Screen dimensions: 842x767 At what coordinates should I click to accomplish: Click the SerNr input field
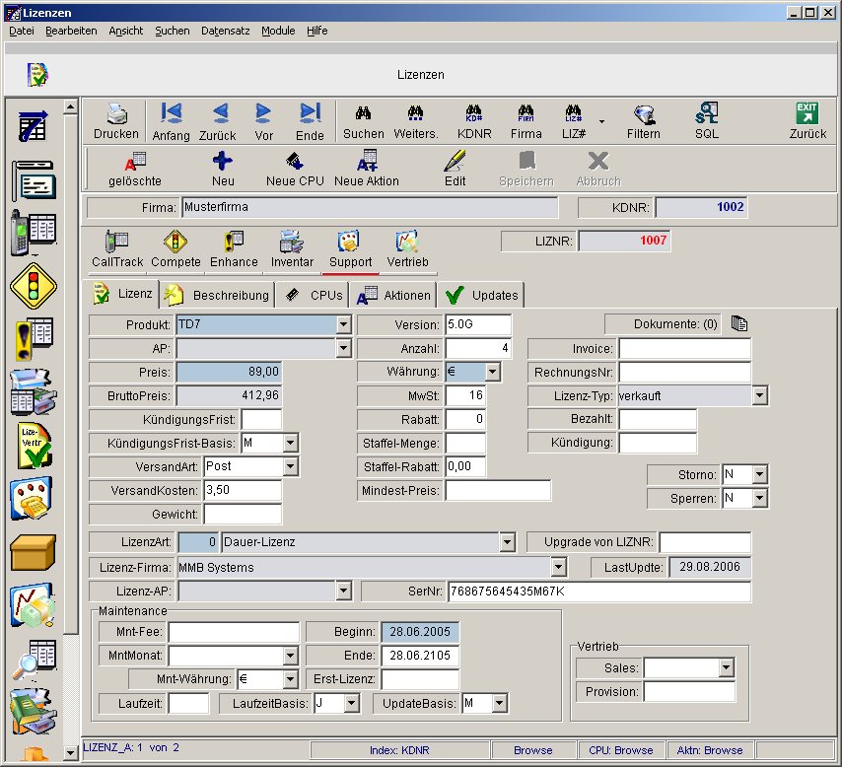coord(598,592)
